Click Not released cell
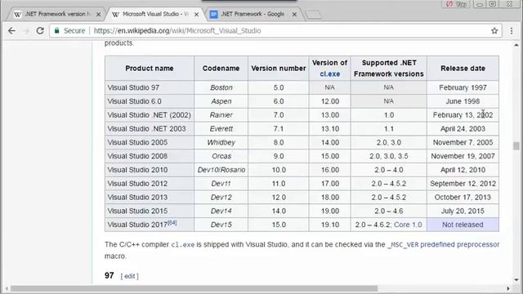This screenshot has height=294, width=523. (463, 225)
